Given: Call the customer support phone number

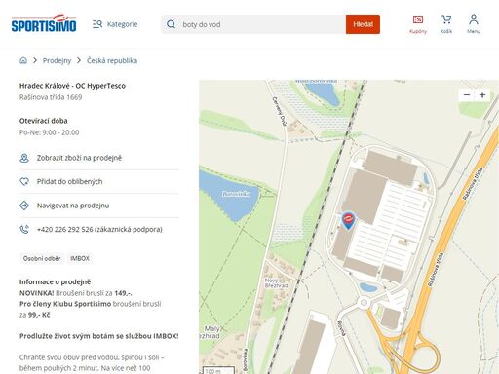Looking at the screenshot, I should (99, 229).
